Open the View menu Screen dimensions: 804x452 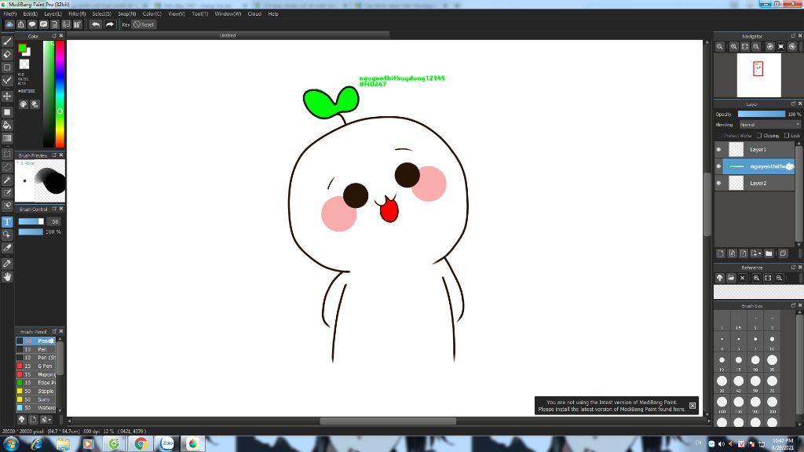[177, 14]
